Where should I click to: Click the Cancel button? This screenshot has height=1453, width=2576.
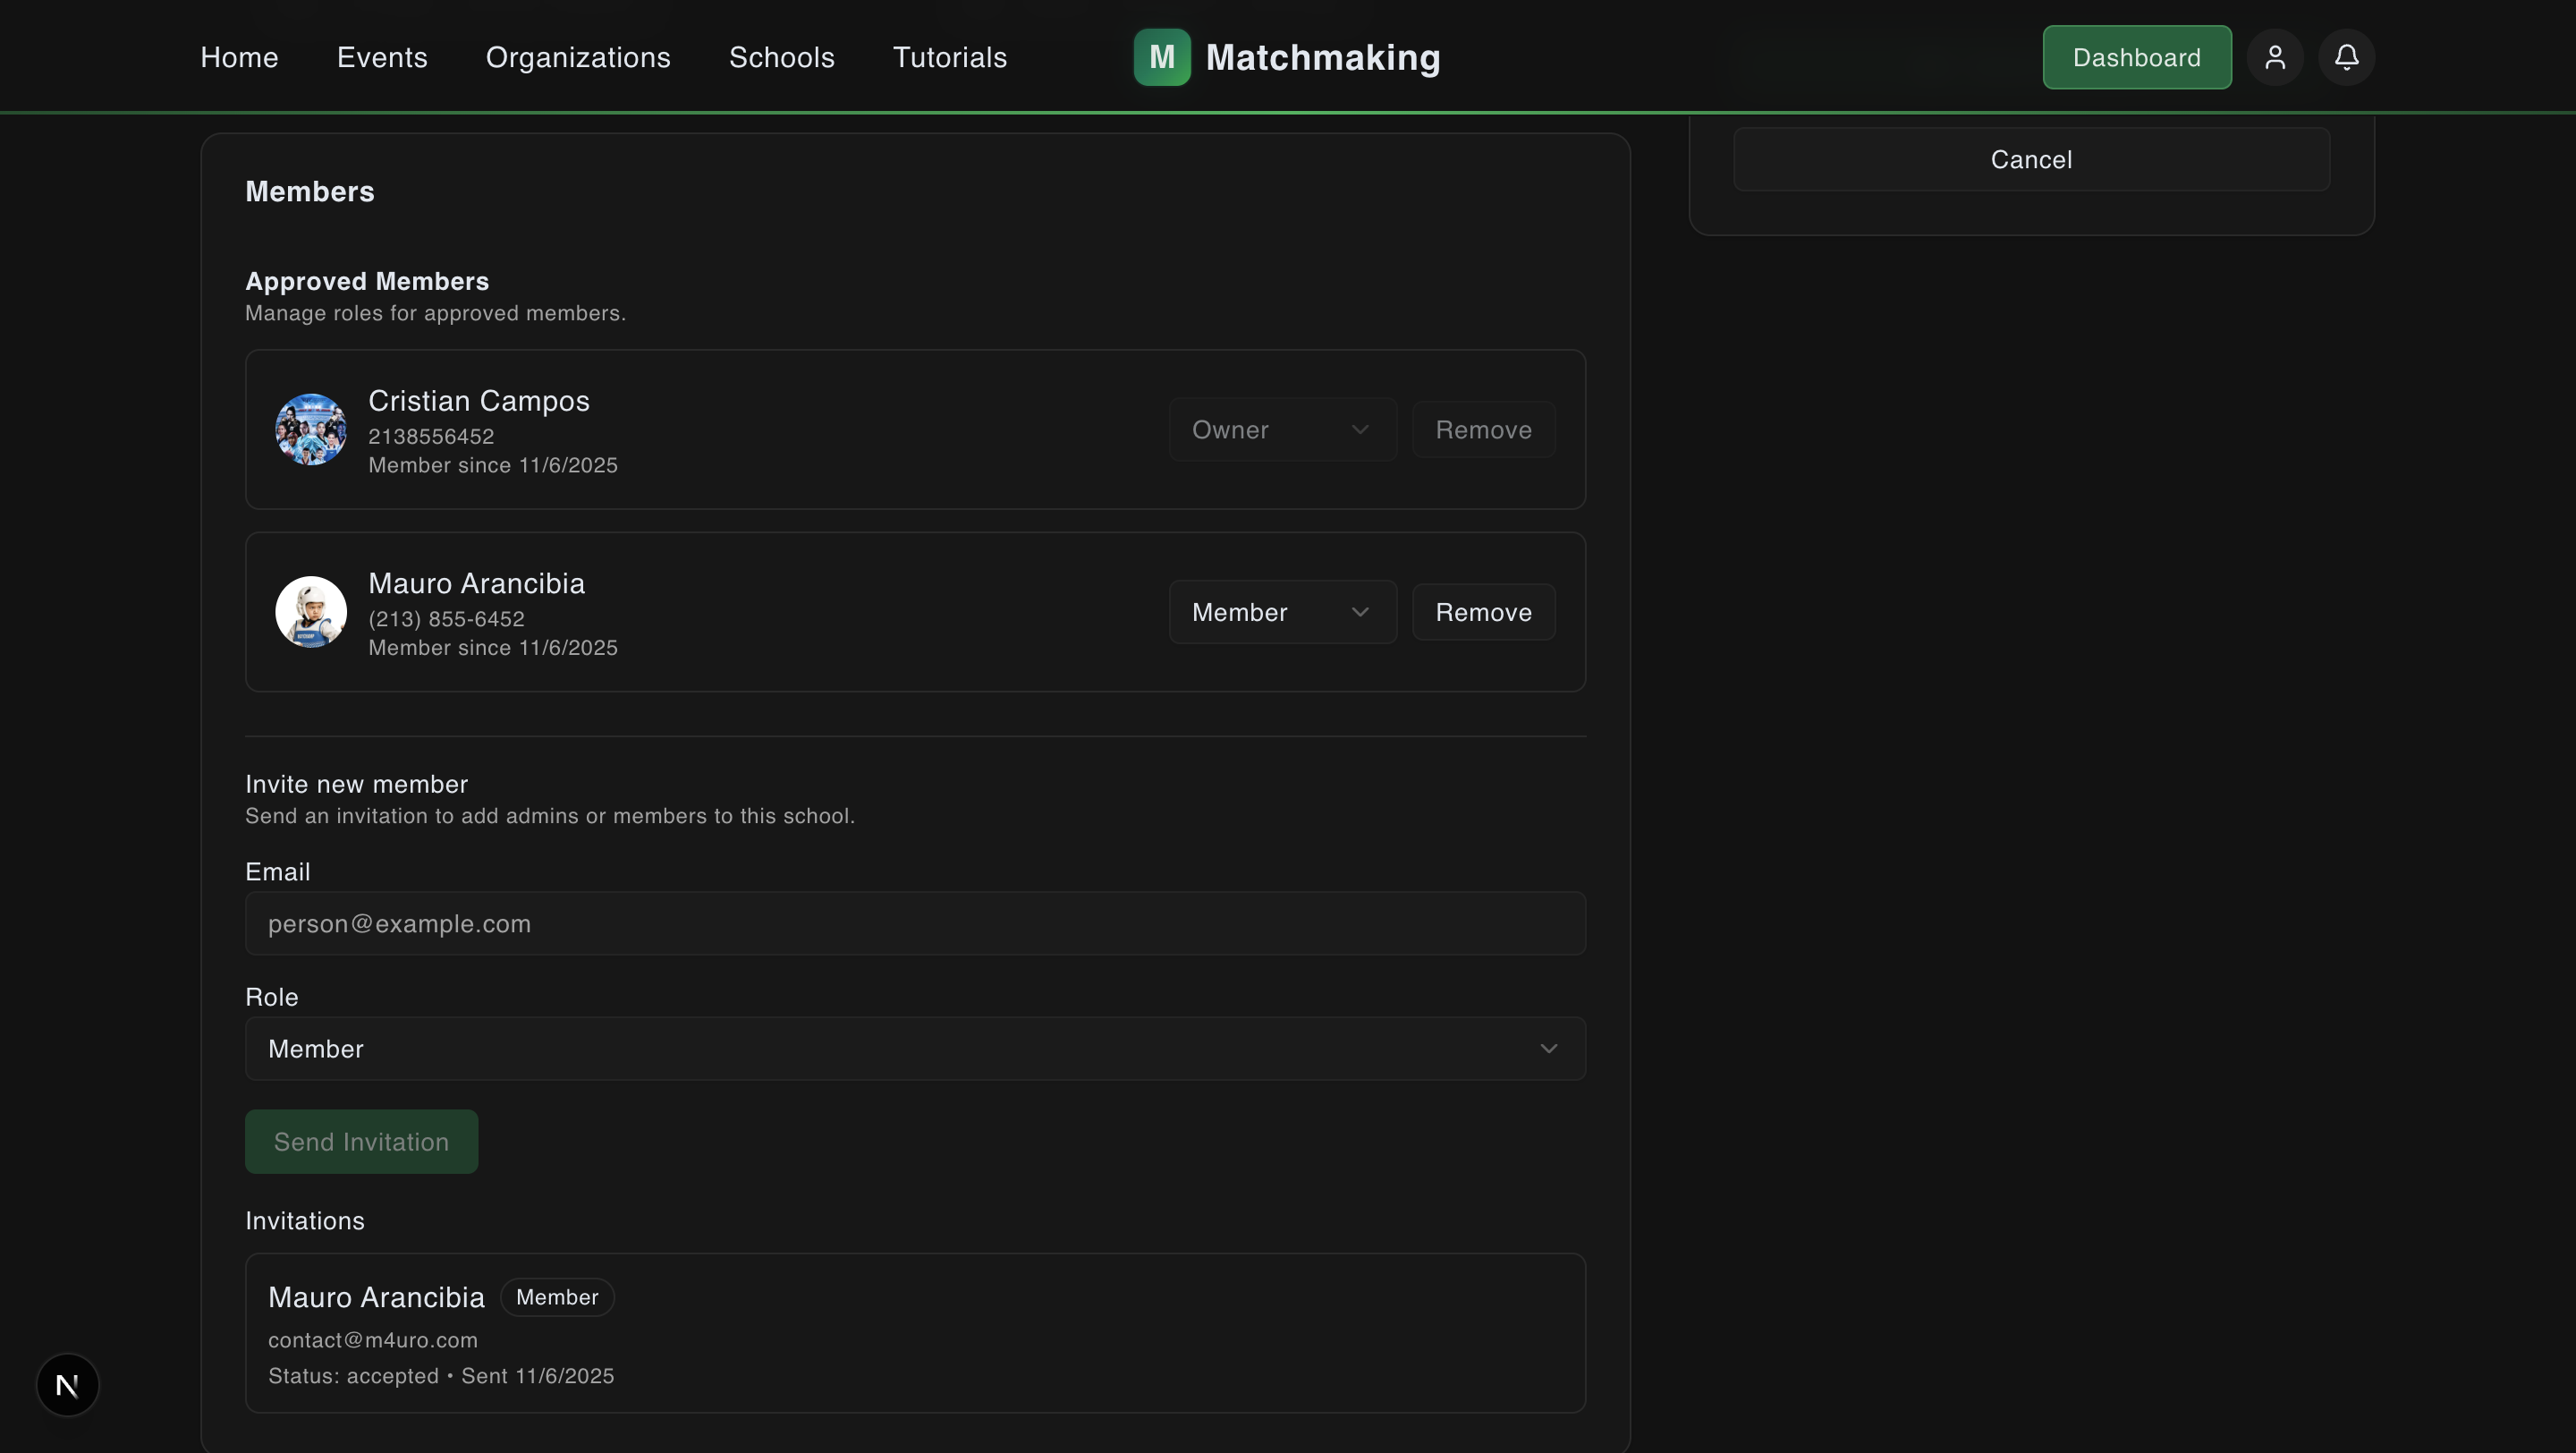(x=2031, y=159)
